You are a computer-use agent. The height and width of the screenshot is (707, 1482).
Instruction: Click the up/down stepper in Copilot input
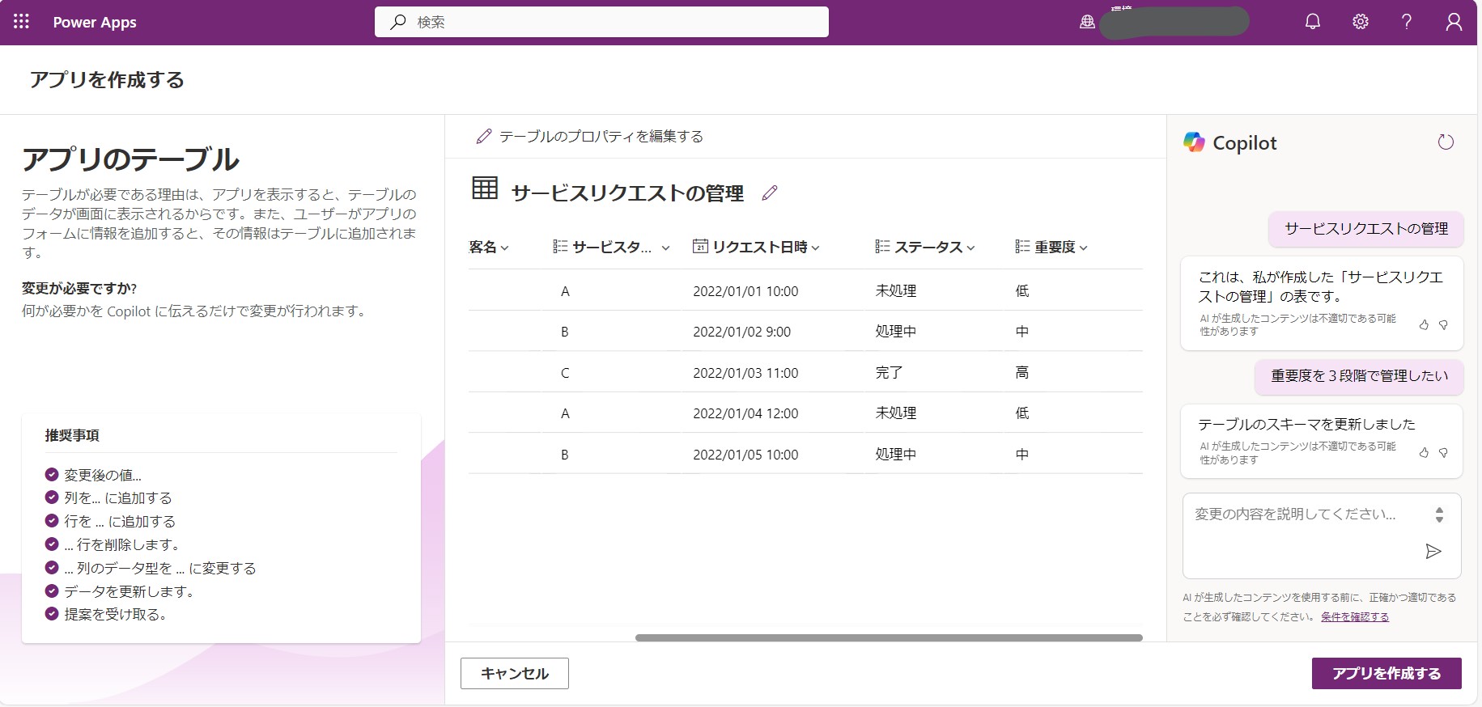pos(1439,514)
